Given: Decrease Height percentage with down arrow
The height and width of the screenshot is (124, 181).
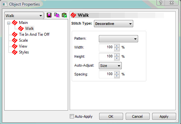Looking at the screenshot, I should [x=117, y=58].
